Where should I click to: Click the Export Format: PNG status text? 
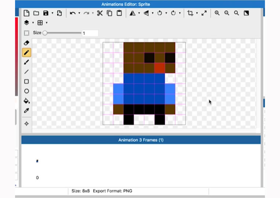pos(113,191)
